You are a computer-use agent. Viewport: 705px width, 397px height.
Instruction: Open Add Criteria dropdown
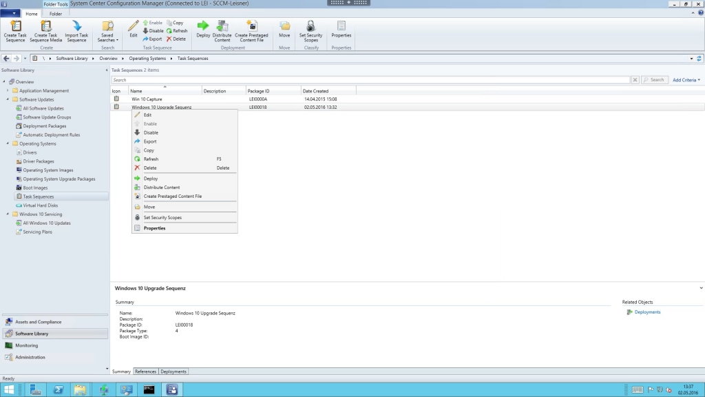(686, 80)
